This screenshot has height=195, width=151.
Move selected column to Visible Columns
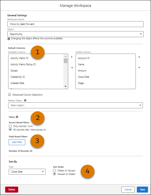click(x=72, y=57)
